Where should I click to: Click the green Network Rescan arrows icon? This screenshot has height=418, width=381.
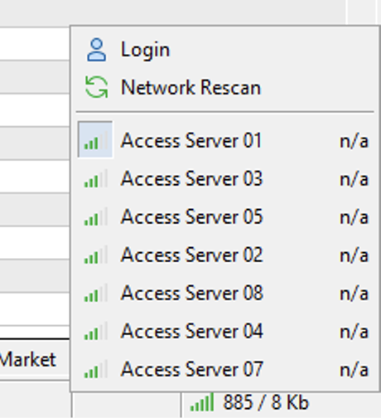96,87
